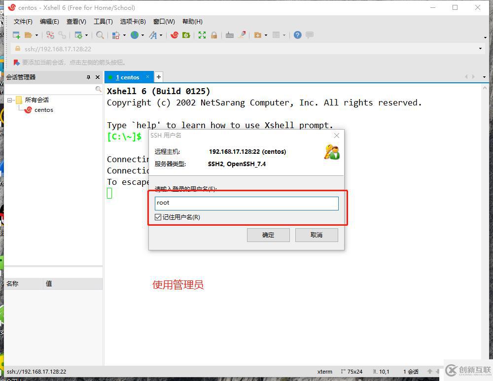The height and width of the screenshot is (381, 493).
Task: Expand the properties icon dropdown arrow
Action: (x=86, y=35)
